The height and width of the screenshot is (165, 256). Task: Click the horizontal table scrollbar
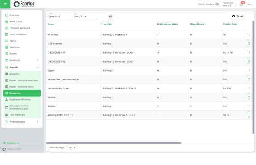(114, 143)
